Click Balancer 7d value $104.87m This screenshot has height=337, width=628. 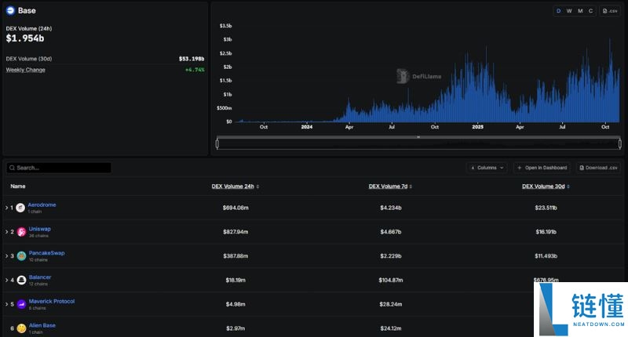pos(390,281)
